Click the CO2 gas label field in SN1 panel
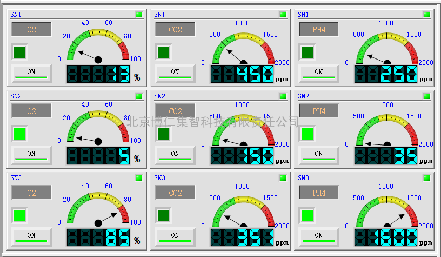 (175, 29)
